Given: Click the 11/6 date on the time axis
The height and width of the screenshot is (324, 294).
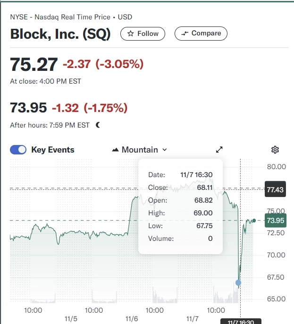Looking at the screenshot, I should [132, 319].
